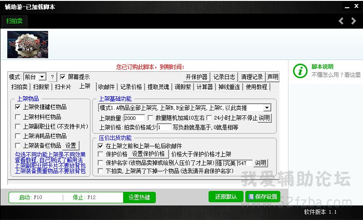Click the green info icon beside 脚本说明
363x220 pixels.
click(299, 70)
